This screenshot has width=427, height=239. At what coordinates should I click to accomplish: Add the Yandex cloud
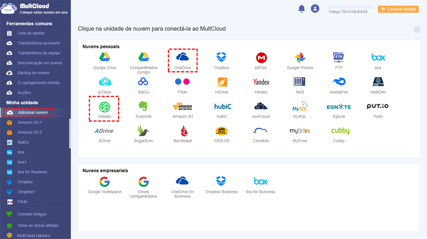click(x=261, y=82)
